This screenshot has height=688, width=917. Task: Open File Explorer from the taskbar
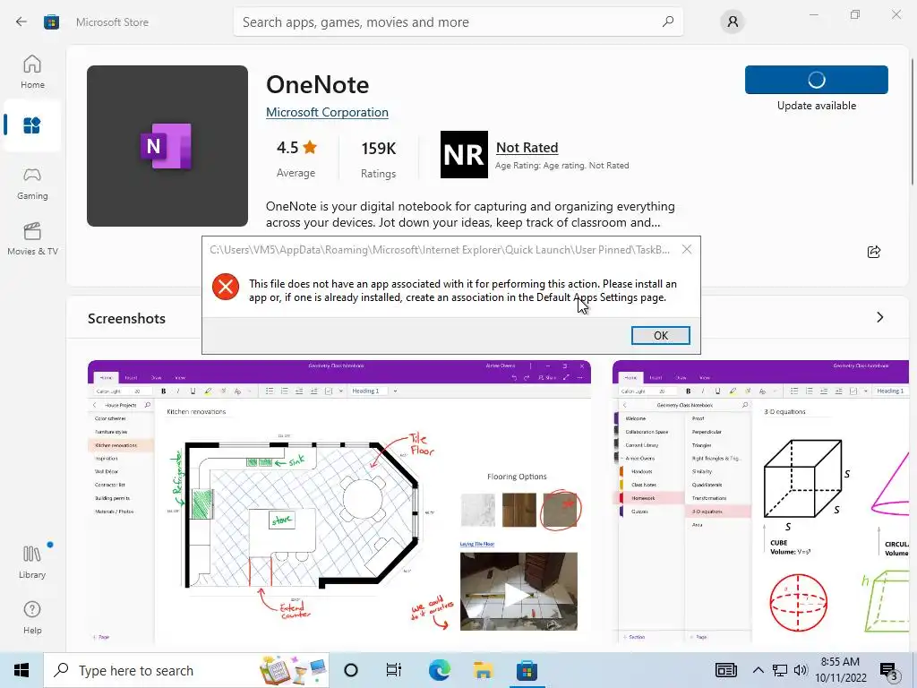coord(483,670)
